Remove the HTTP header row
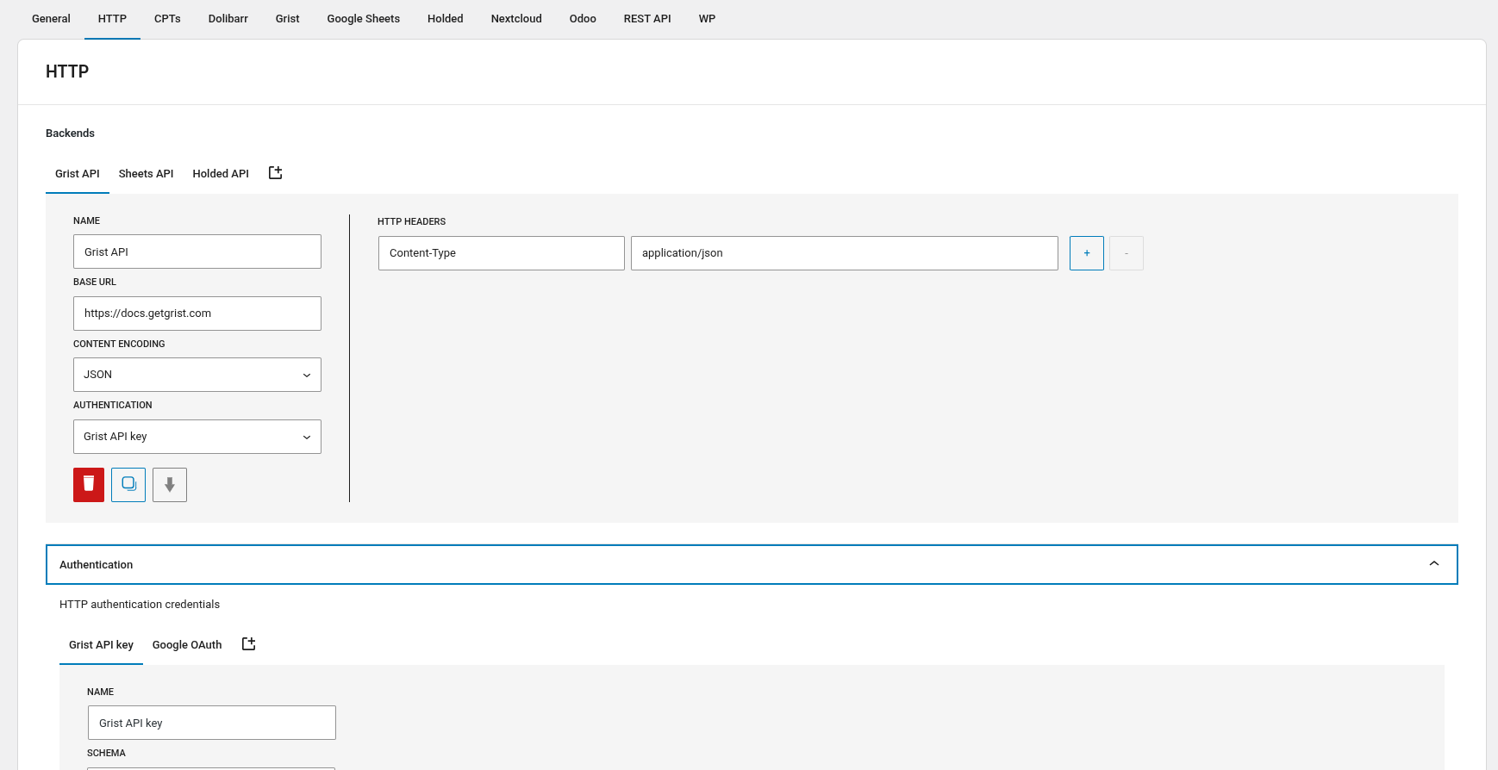Viewport: 1498px width, 770px height. coord(1126,253)
